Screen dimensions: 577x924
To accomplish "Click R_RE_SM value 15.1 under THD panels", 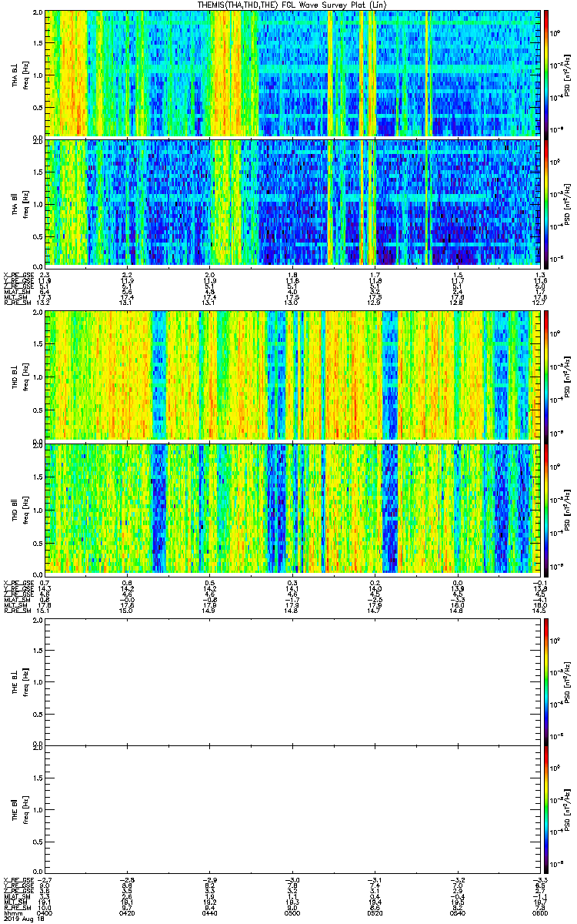I will click(45, 611).
